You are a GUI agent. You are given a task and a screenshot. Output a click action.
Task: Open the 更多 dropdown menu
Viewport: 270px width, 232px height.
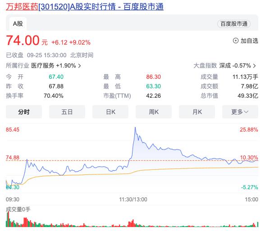click(240, 112)
